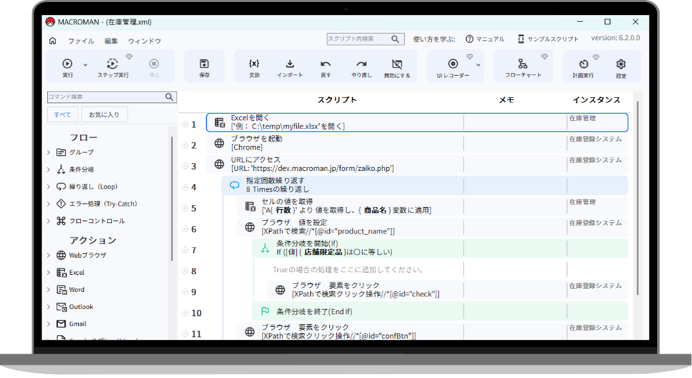Click the command list scrollbar
The image size is (692, 378).
[x=172, y=199]
